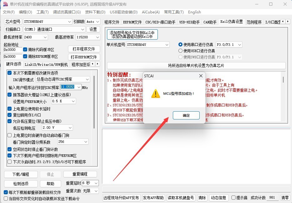Open the 资料下载(D) menu

coord(95,12)
